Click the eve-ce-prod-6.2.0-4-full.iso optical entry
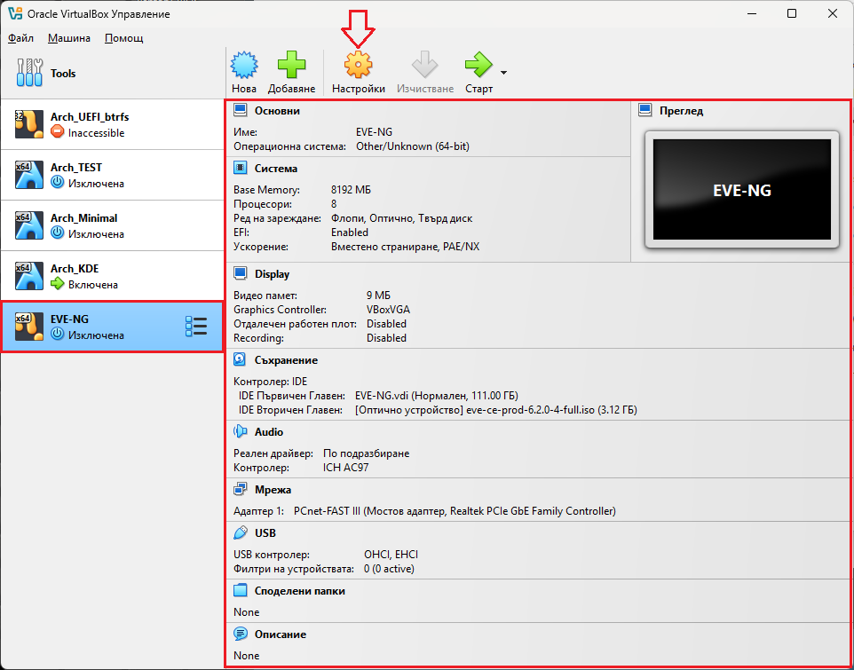The width and height of the screenshot is (854, 670). (x=496, y=410)
